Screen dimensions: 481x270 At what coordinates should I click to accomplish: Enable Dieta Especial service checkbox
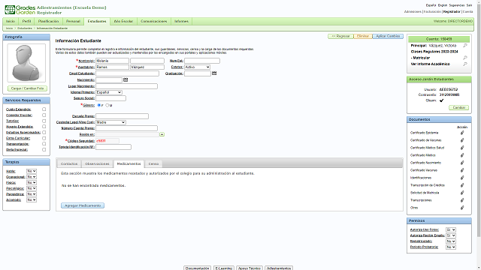44,150
